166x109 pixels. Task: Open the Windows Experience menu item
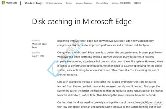click(x=54, y=3)
